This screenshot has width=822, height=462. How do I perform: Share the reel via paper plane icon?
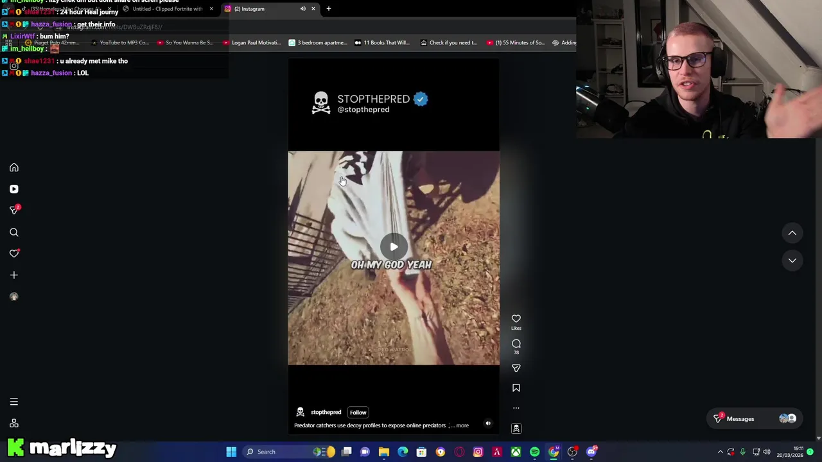[x=516, y=368]
